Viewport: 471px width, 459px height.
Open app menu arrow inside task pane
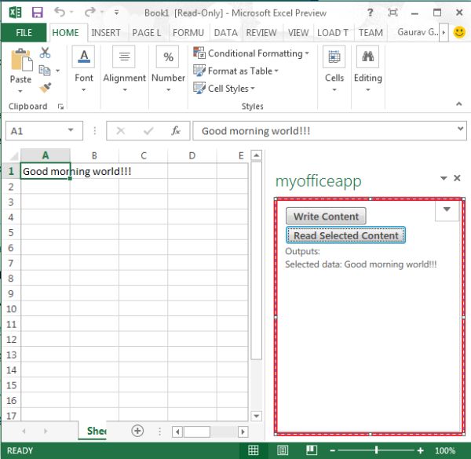point(447,209)
